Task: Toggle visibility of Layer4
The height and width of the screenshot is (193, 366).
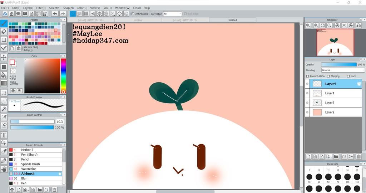Action: tap(307, 84)
